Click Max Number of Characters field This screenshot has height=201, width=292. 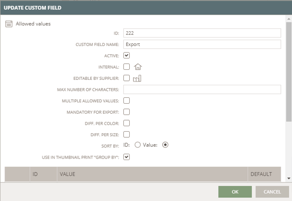click(202, 89)
